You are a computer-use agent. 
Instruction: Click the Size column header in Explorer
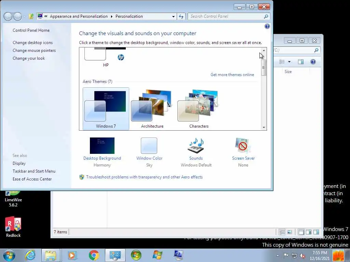[288, 72]
